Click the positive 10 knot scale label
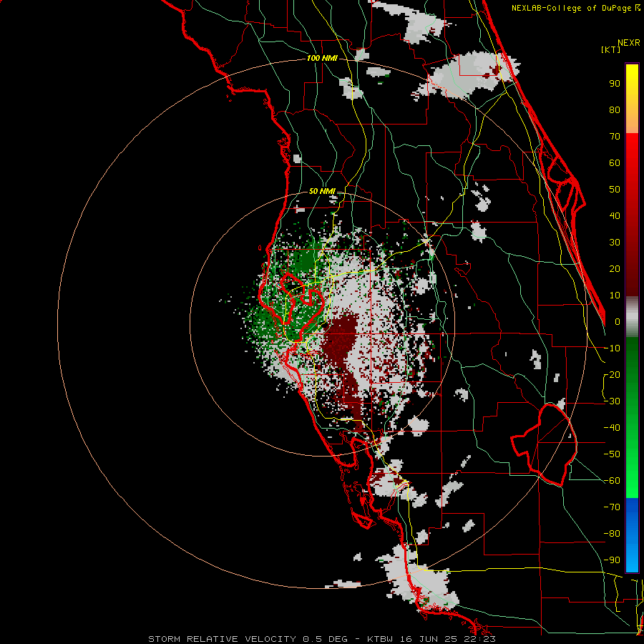644x644 pixels. [x=615, y=296]
